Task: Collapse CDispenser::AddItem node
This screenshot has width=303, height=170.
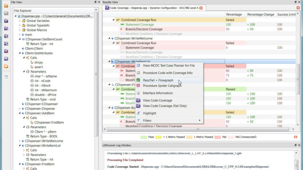Action: tap(19, 113)
